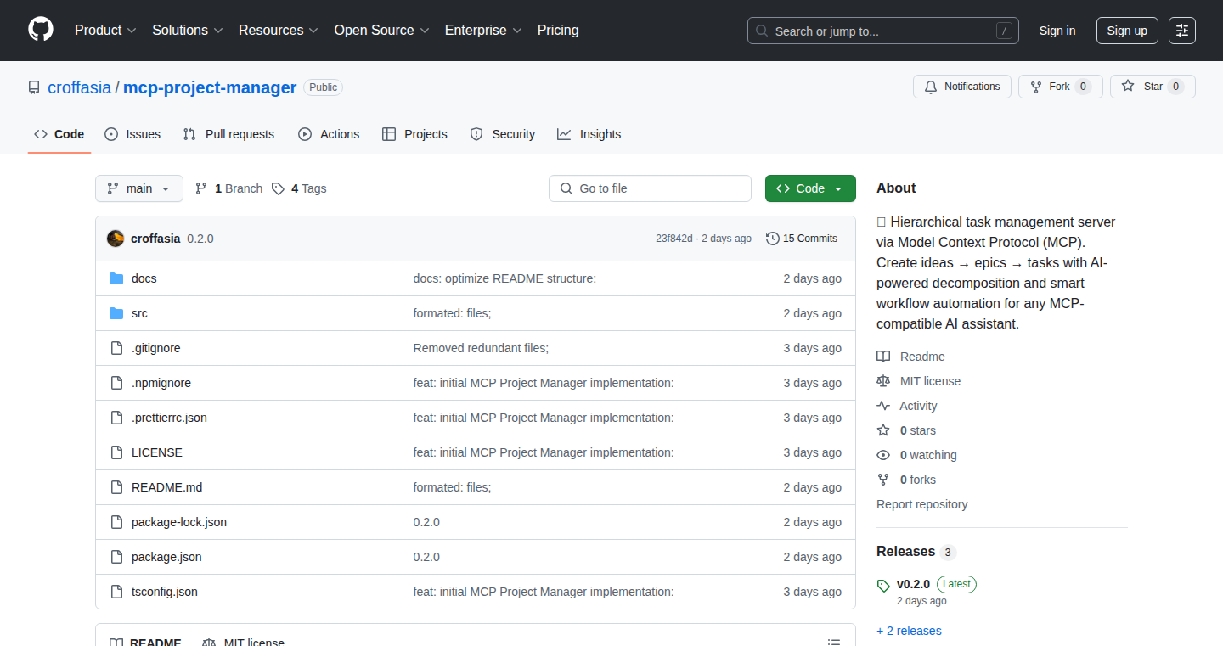Click the branch icon beside 1 Branch
Image resolution: width=1223 pixels, height=646 pixels.
(201, 188)
